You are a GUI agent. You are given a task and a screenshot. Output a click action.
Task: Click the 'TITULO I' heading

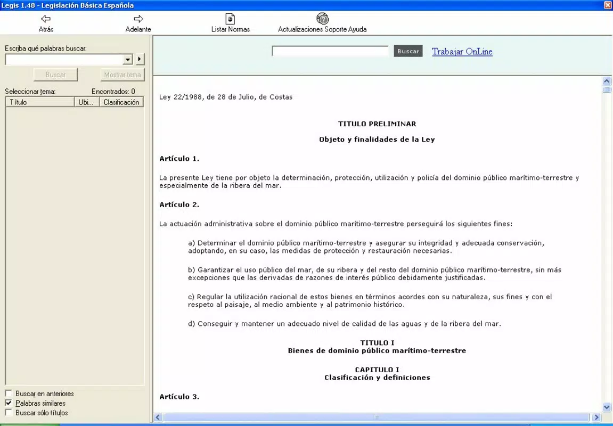click(x=377, y=343)
